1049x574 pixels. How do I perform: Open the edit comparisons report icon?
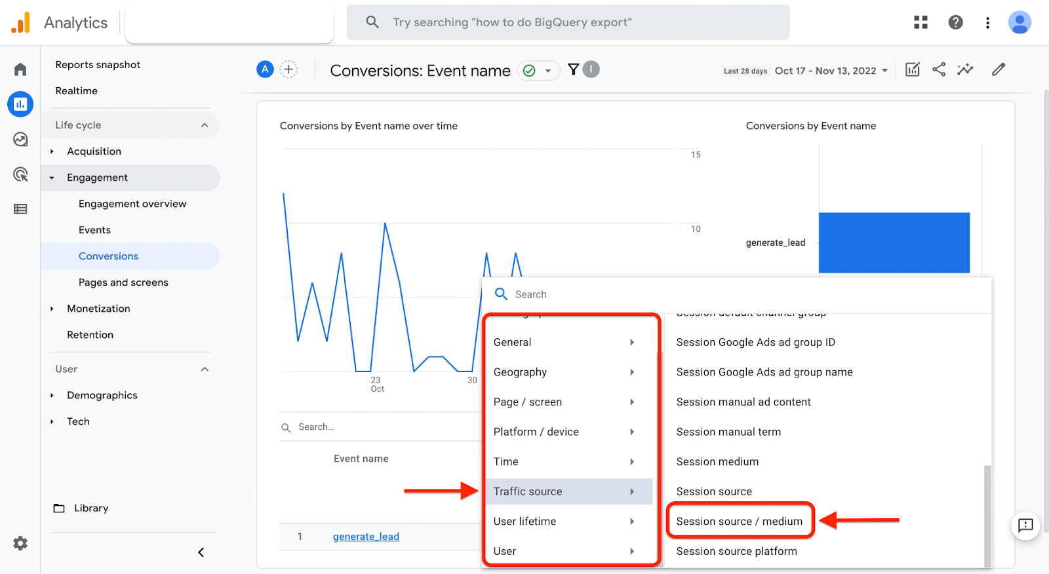coord(913,69)
